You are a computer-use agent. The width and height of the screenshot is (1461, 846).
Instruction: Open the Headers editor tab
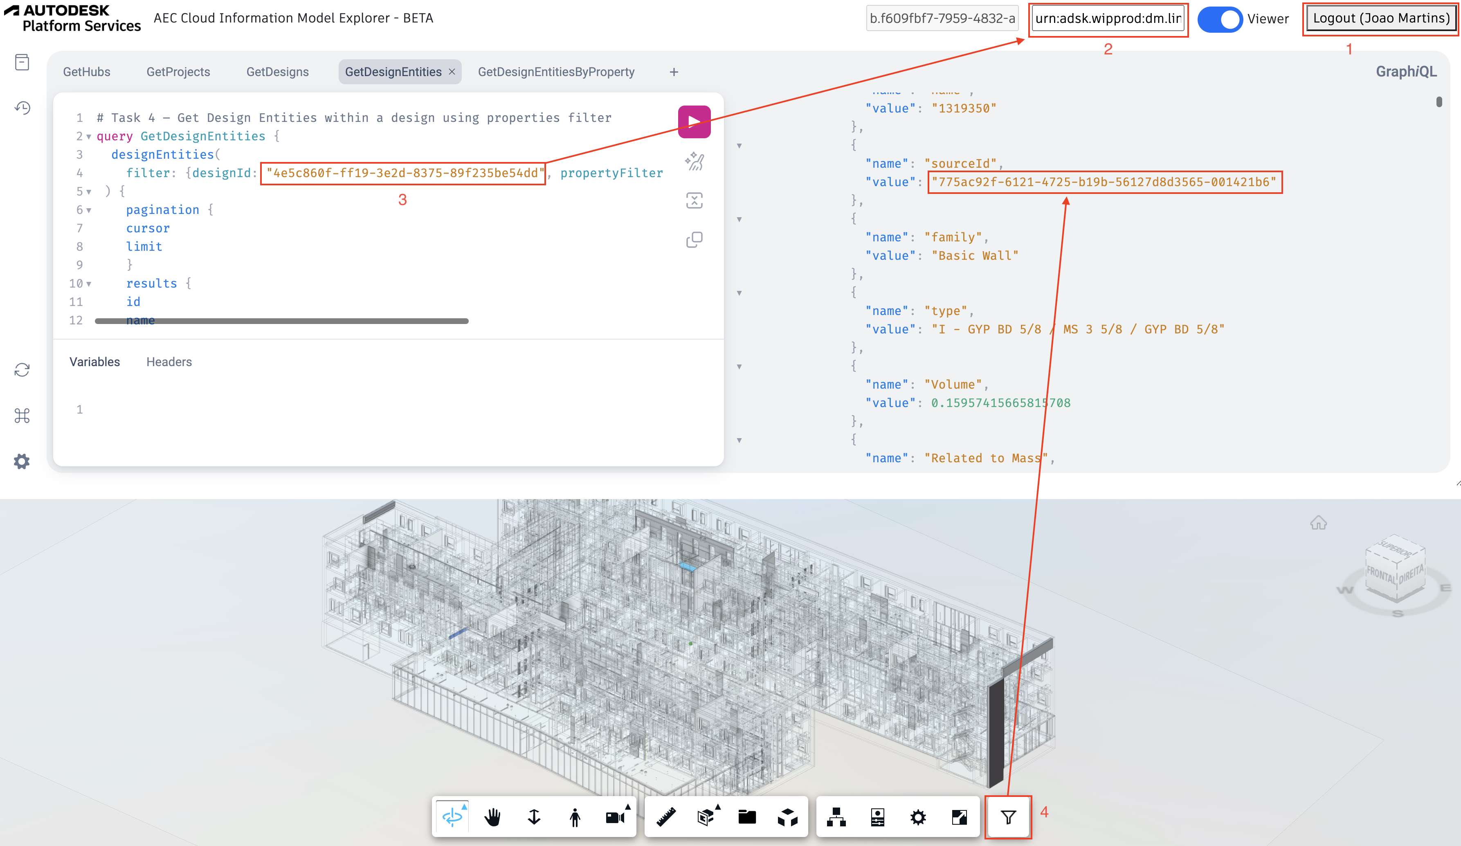(169, 362)
